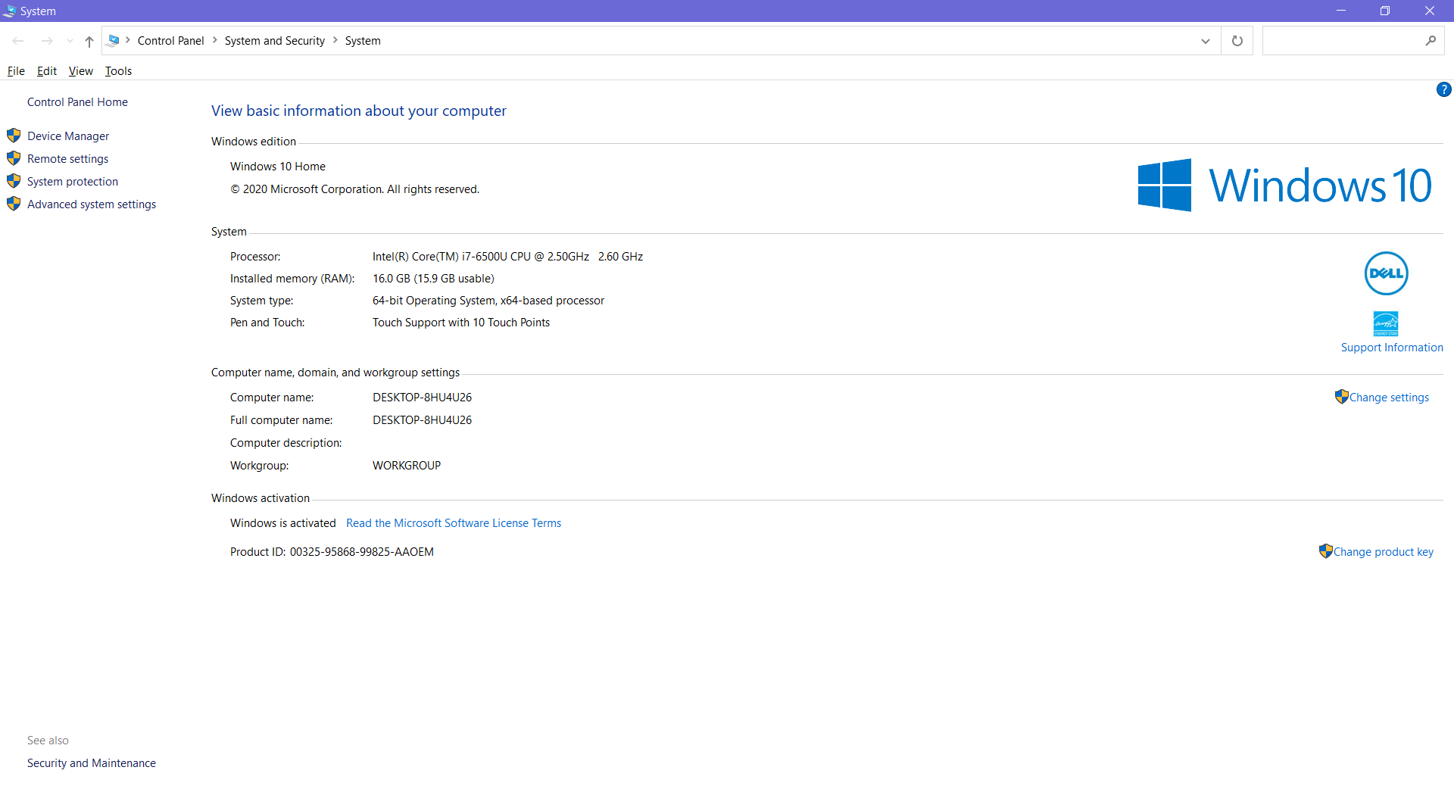1454x789 pixels.
Task: Click Change product key link
Action: [x=1383, y=552]
